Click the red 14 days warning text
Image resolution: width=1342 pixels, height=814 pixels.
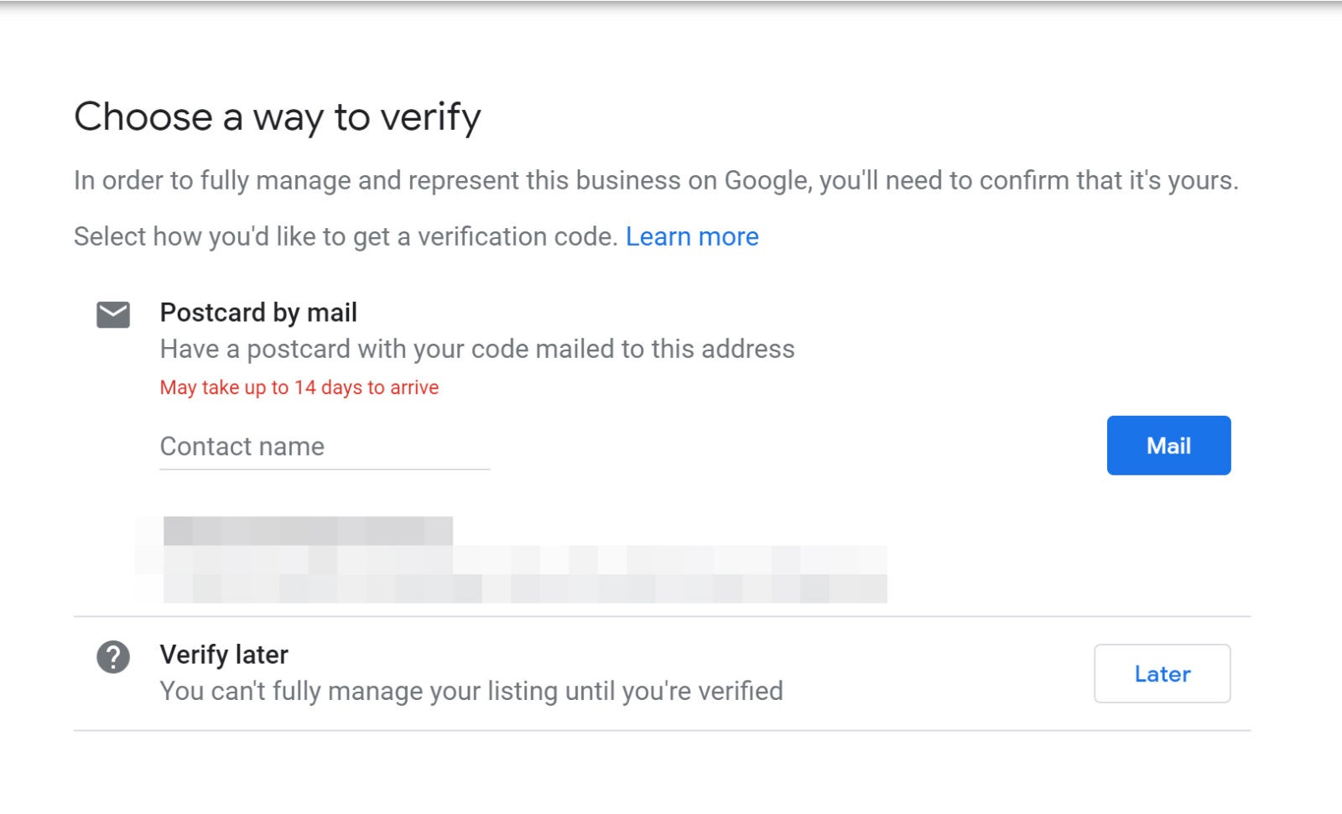click(298, 387)
